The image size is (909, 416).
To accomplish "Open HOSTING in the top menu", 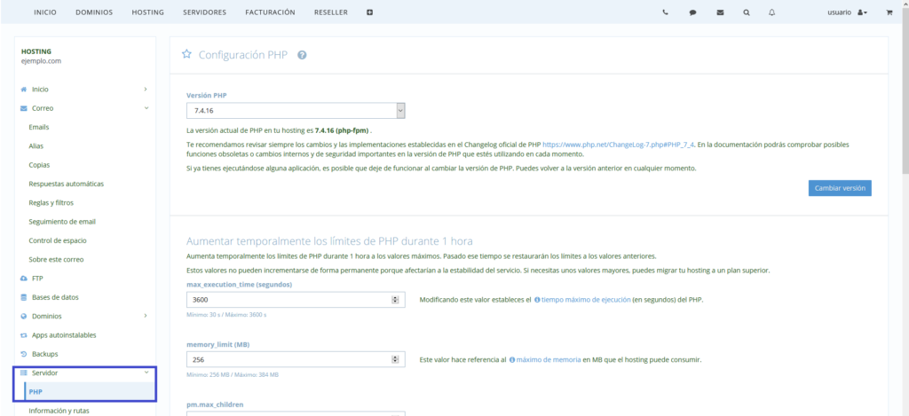I will 148,12.
